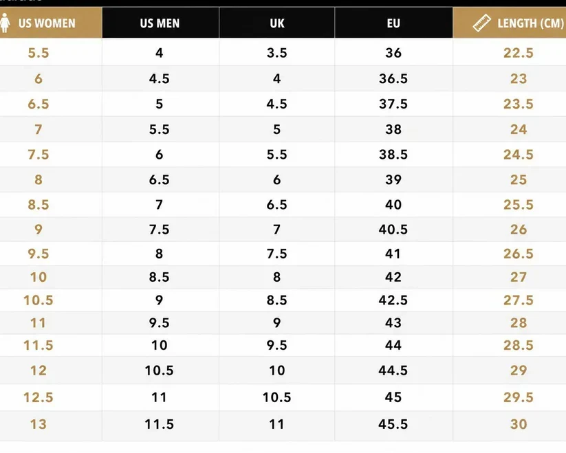The image size is (566, 453).
Task: Select EU size 38.5 cell
Action: 393,155
